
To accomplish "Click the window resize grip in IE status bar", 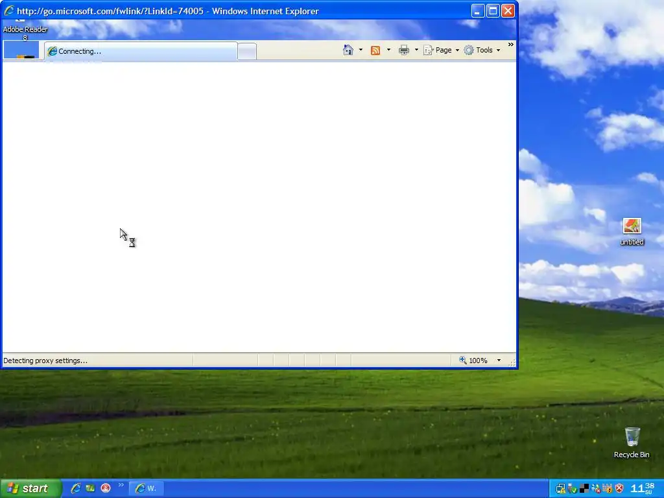I will [512, 362].
